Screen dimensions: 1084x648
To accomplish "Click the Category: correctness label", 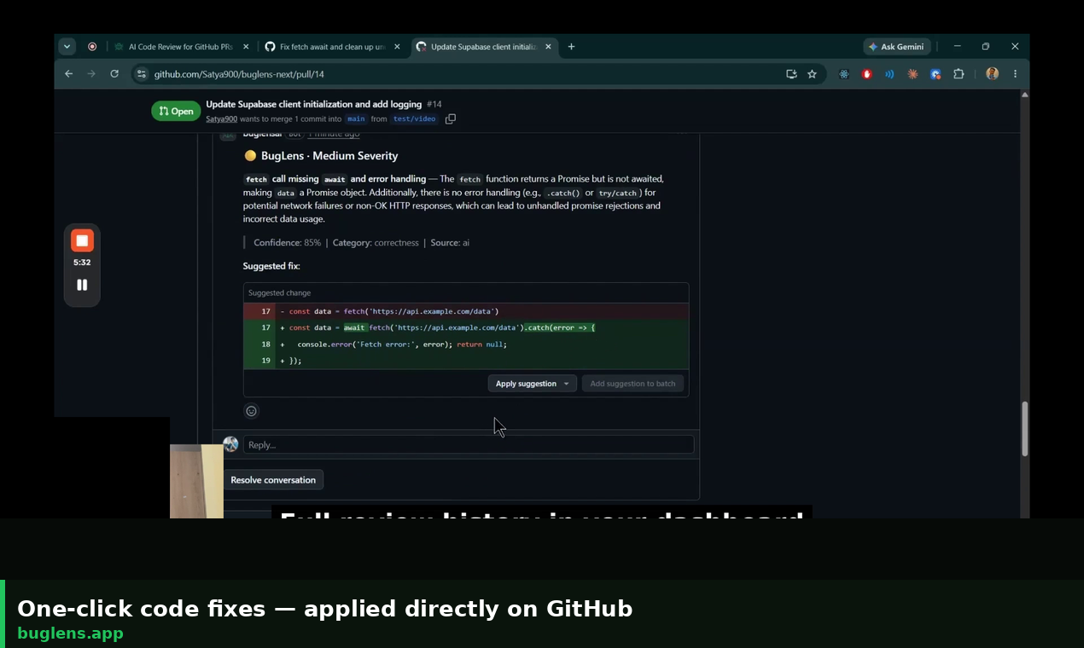I will [376, 243].
